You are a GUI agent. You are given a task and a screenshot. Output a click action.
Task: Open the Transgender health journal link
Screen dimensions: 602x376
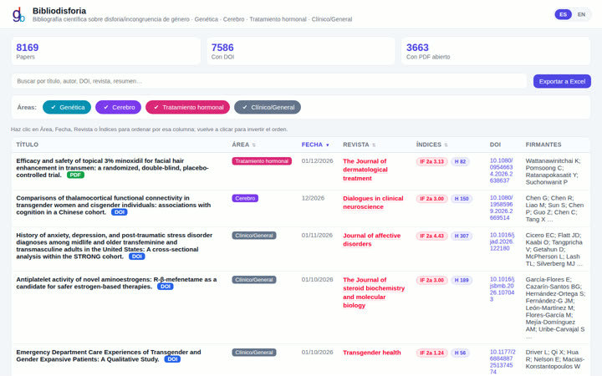tap(371, 353)
